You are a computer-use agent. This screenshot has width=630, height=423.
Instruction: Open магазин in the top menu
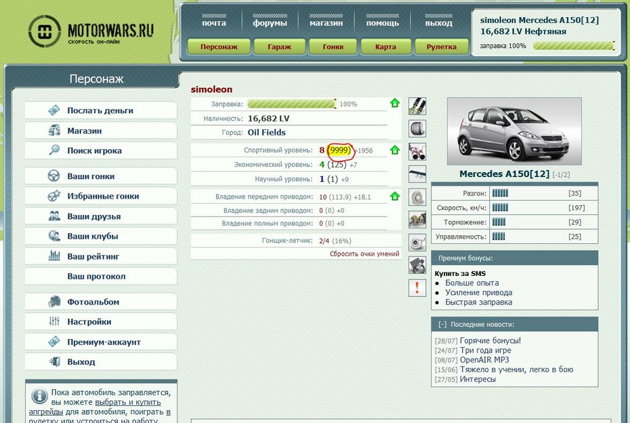pos(326,23)
